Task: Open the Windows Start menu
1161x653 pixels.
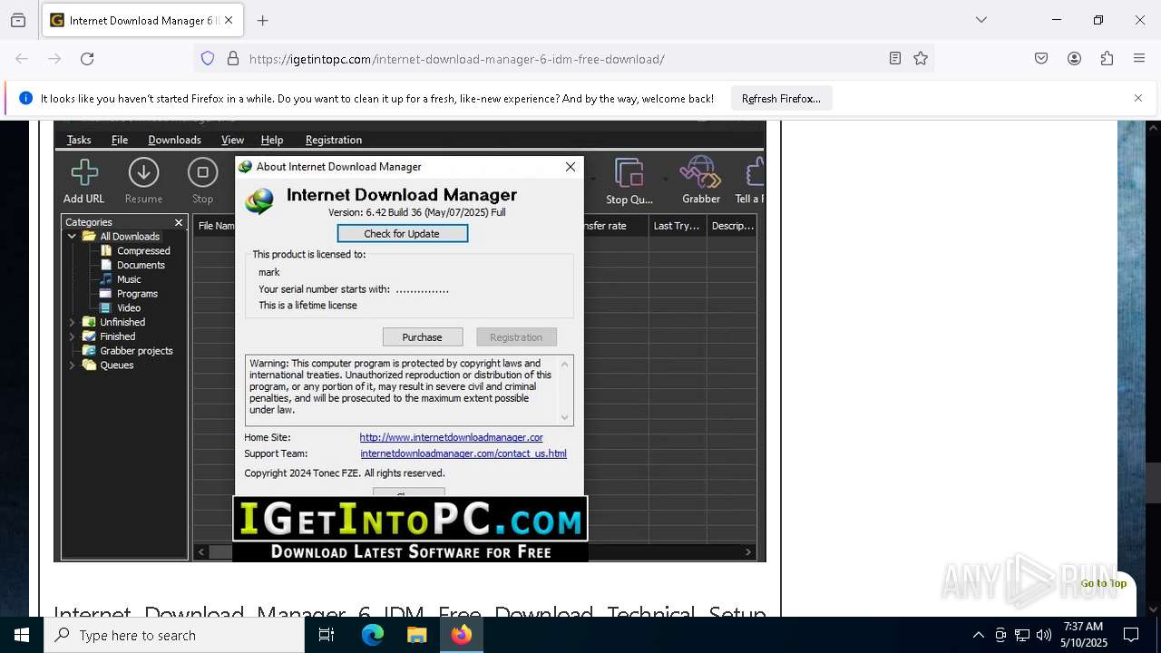Action: pos(22,635)
